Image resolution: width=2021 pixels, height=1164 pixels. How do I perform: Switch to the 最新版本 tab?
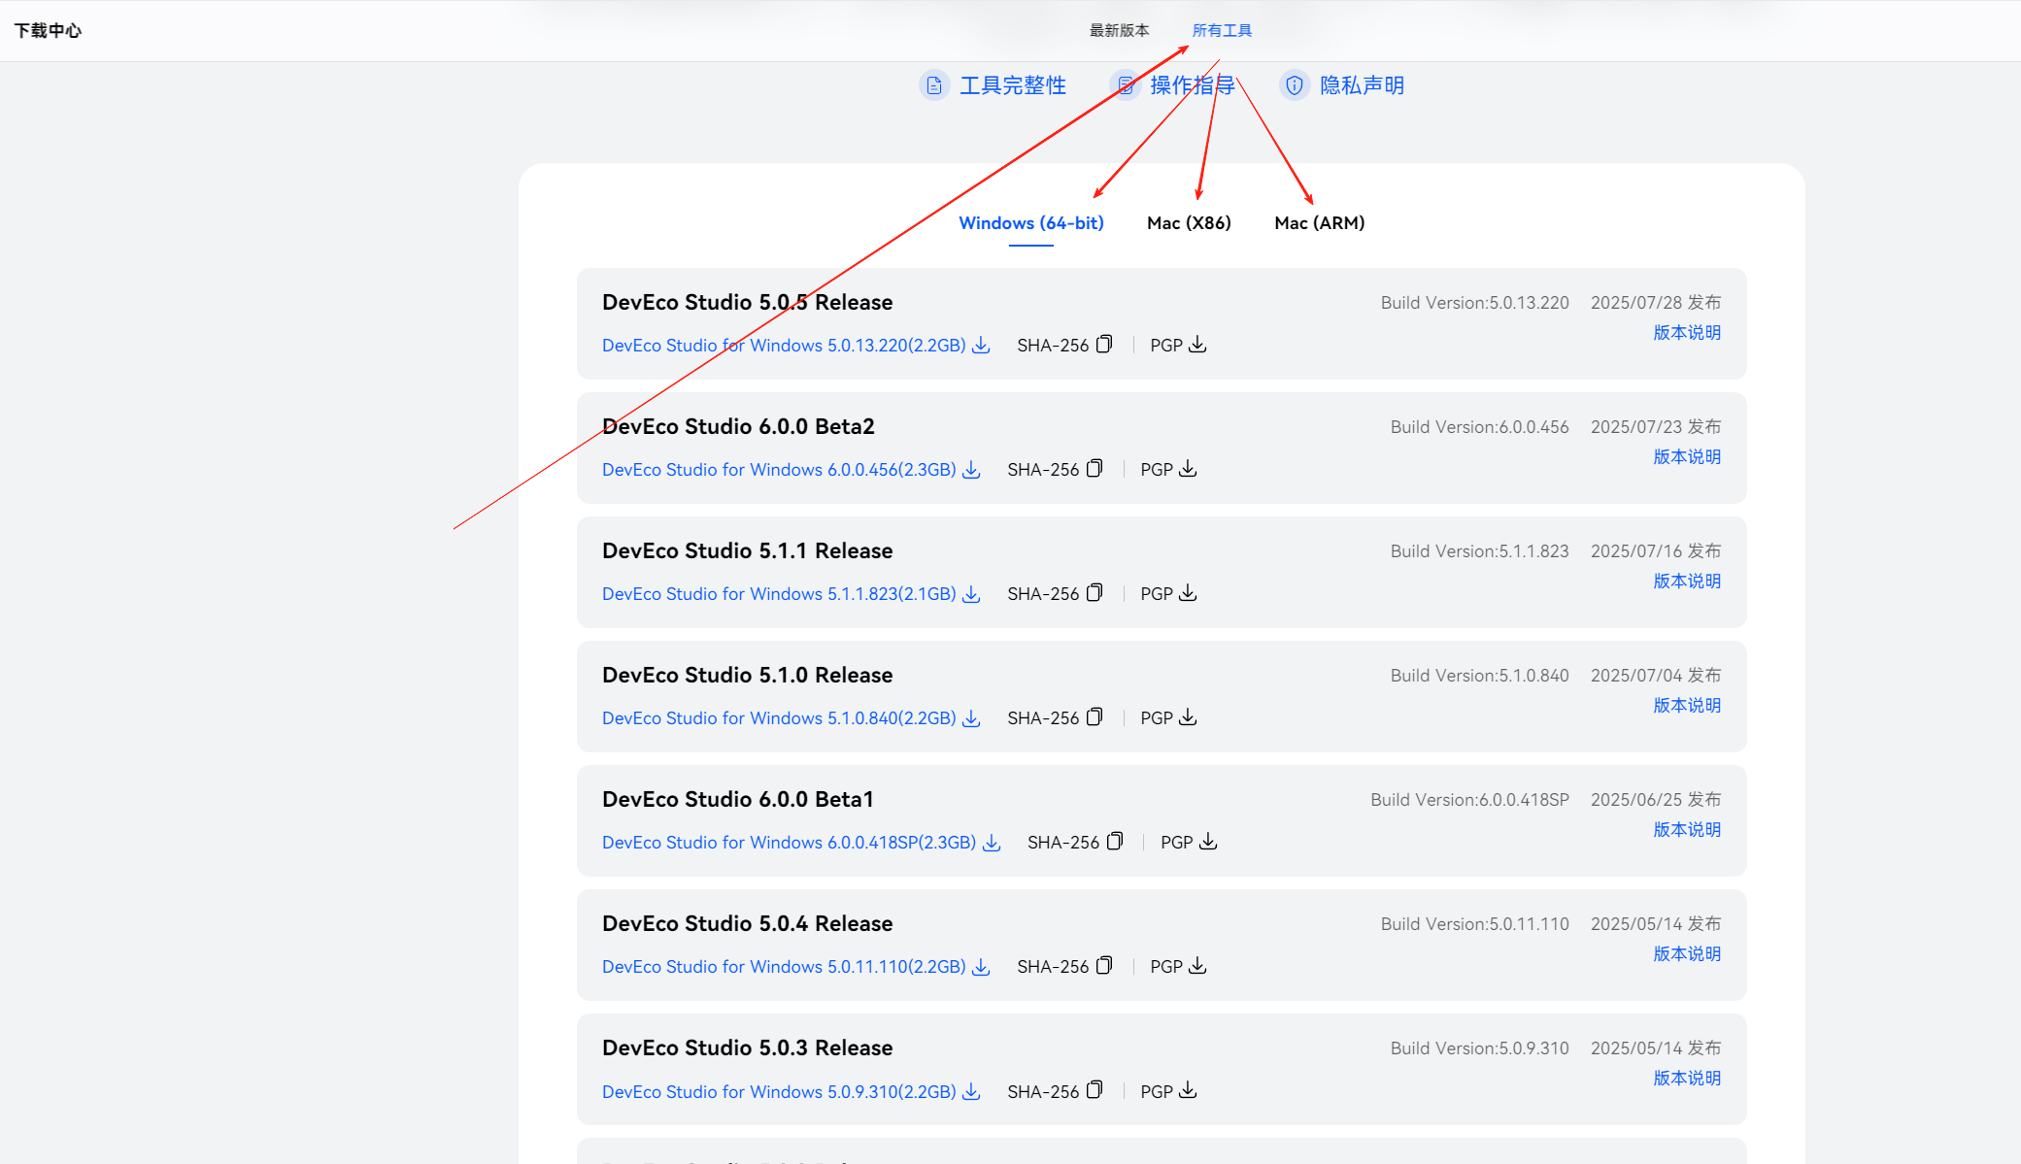(x=1119, y=30)
